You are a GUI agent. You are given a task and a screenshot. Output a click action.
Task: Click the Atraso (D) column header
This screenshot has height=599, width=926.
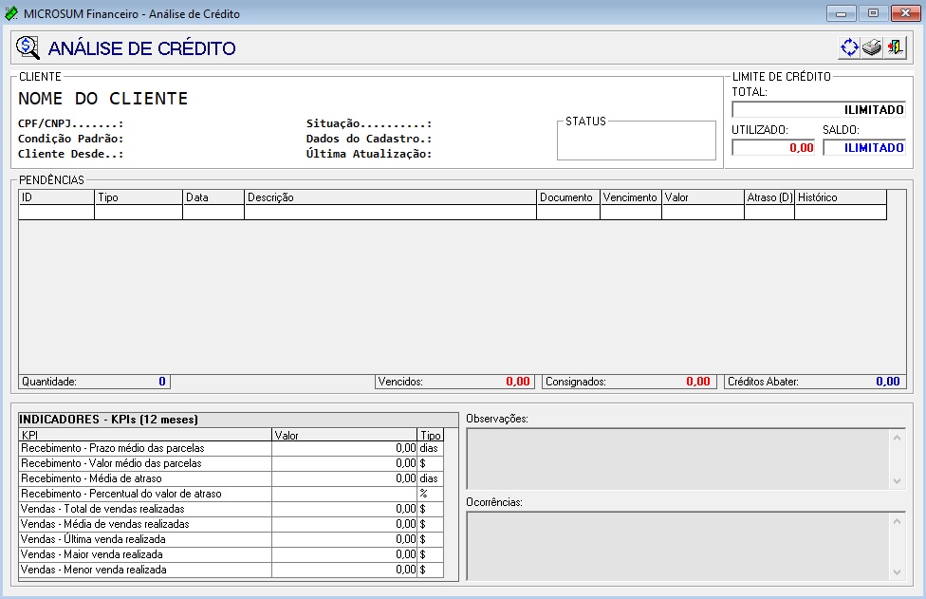coord(769,197)
